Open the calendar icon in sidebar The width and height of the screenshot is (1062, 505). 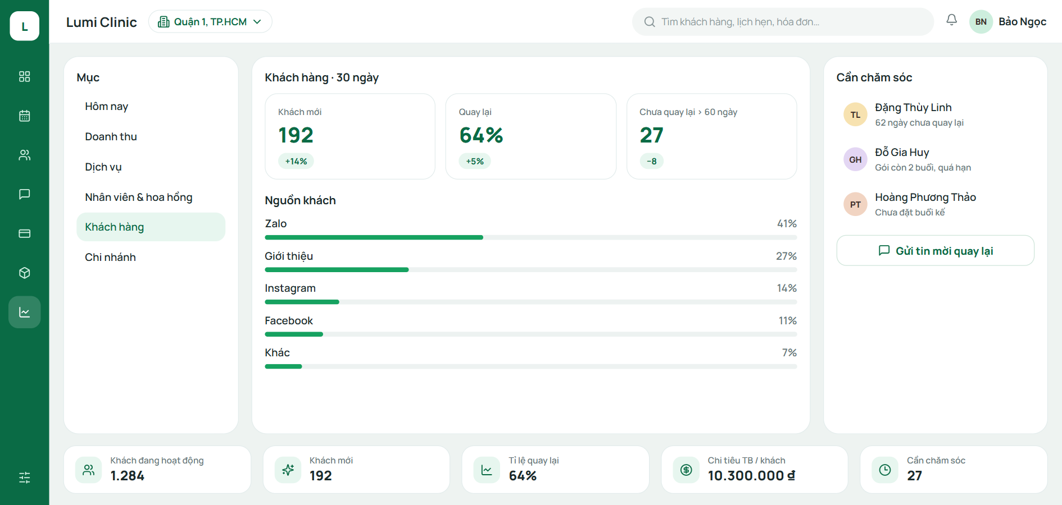coord(25,116)
